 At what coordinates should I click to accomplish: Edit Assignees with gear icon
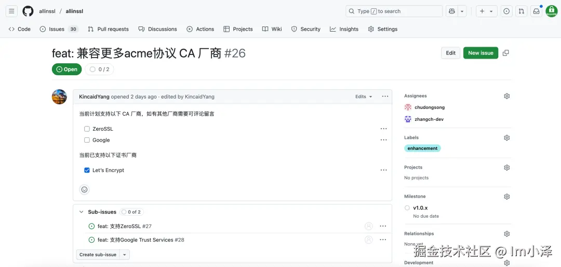click(x=506, y=96)
